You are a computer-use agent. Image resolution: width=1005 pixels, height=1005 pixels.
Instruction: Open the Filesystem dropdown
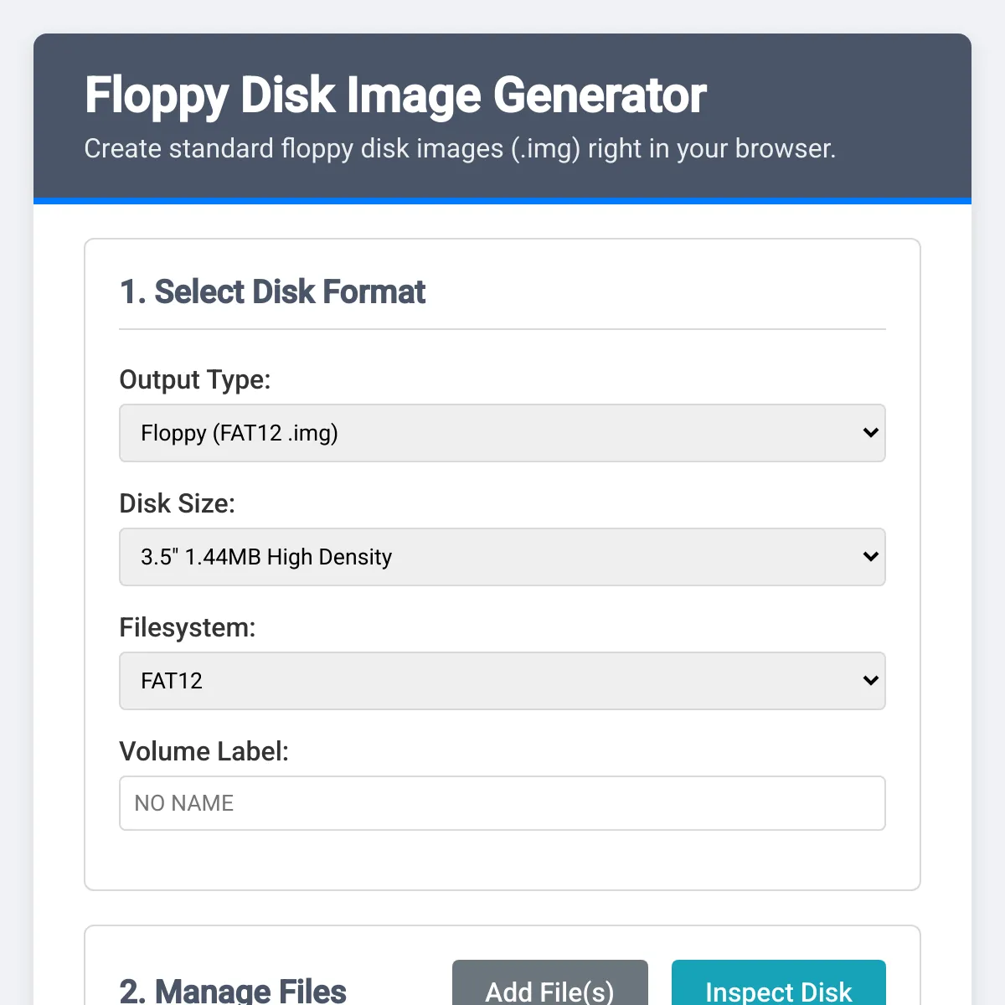coord(502,681)
